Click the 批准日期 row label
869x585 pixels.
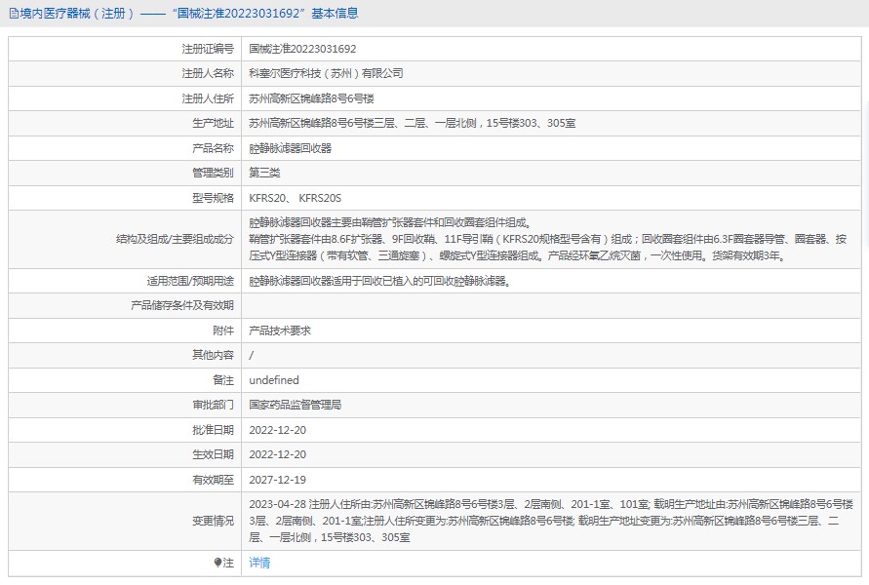pos(213,430)
